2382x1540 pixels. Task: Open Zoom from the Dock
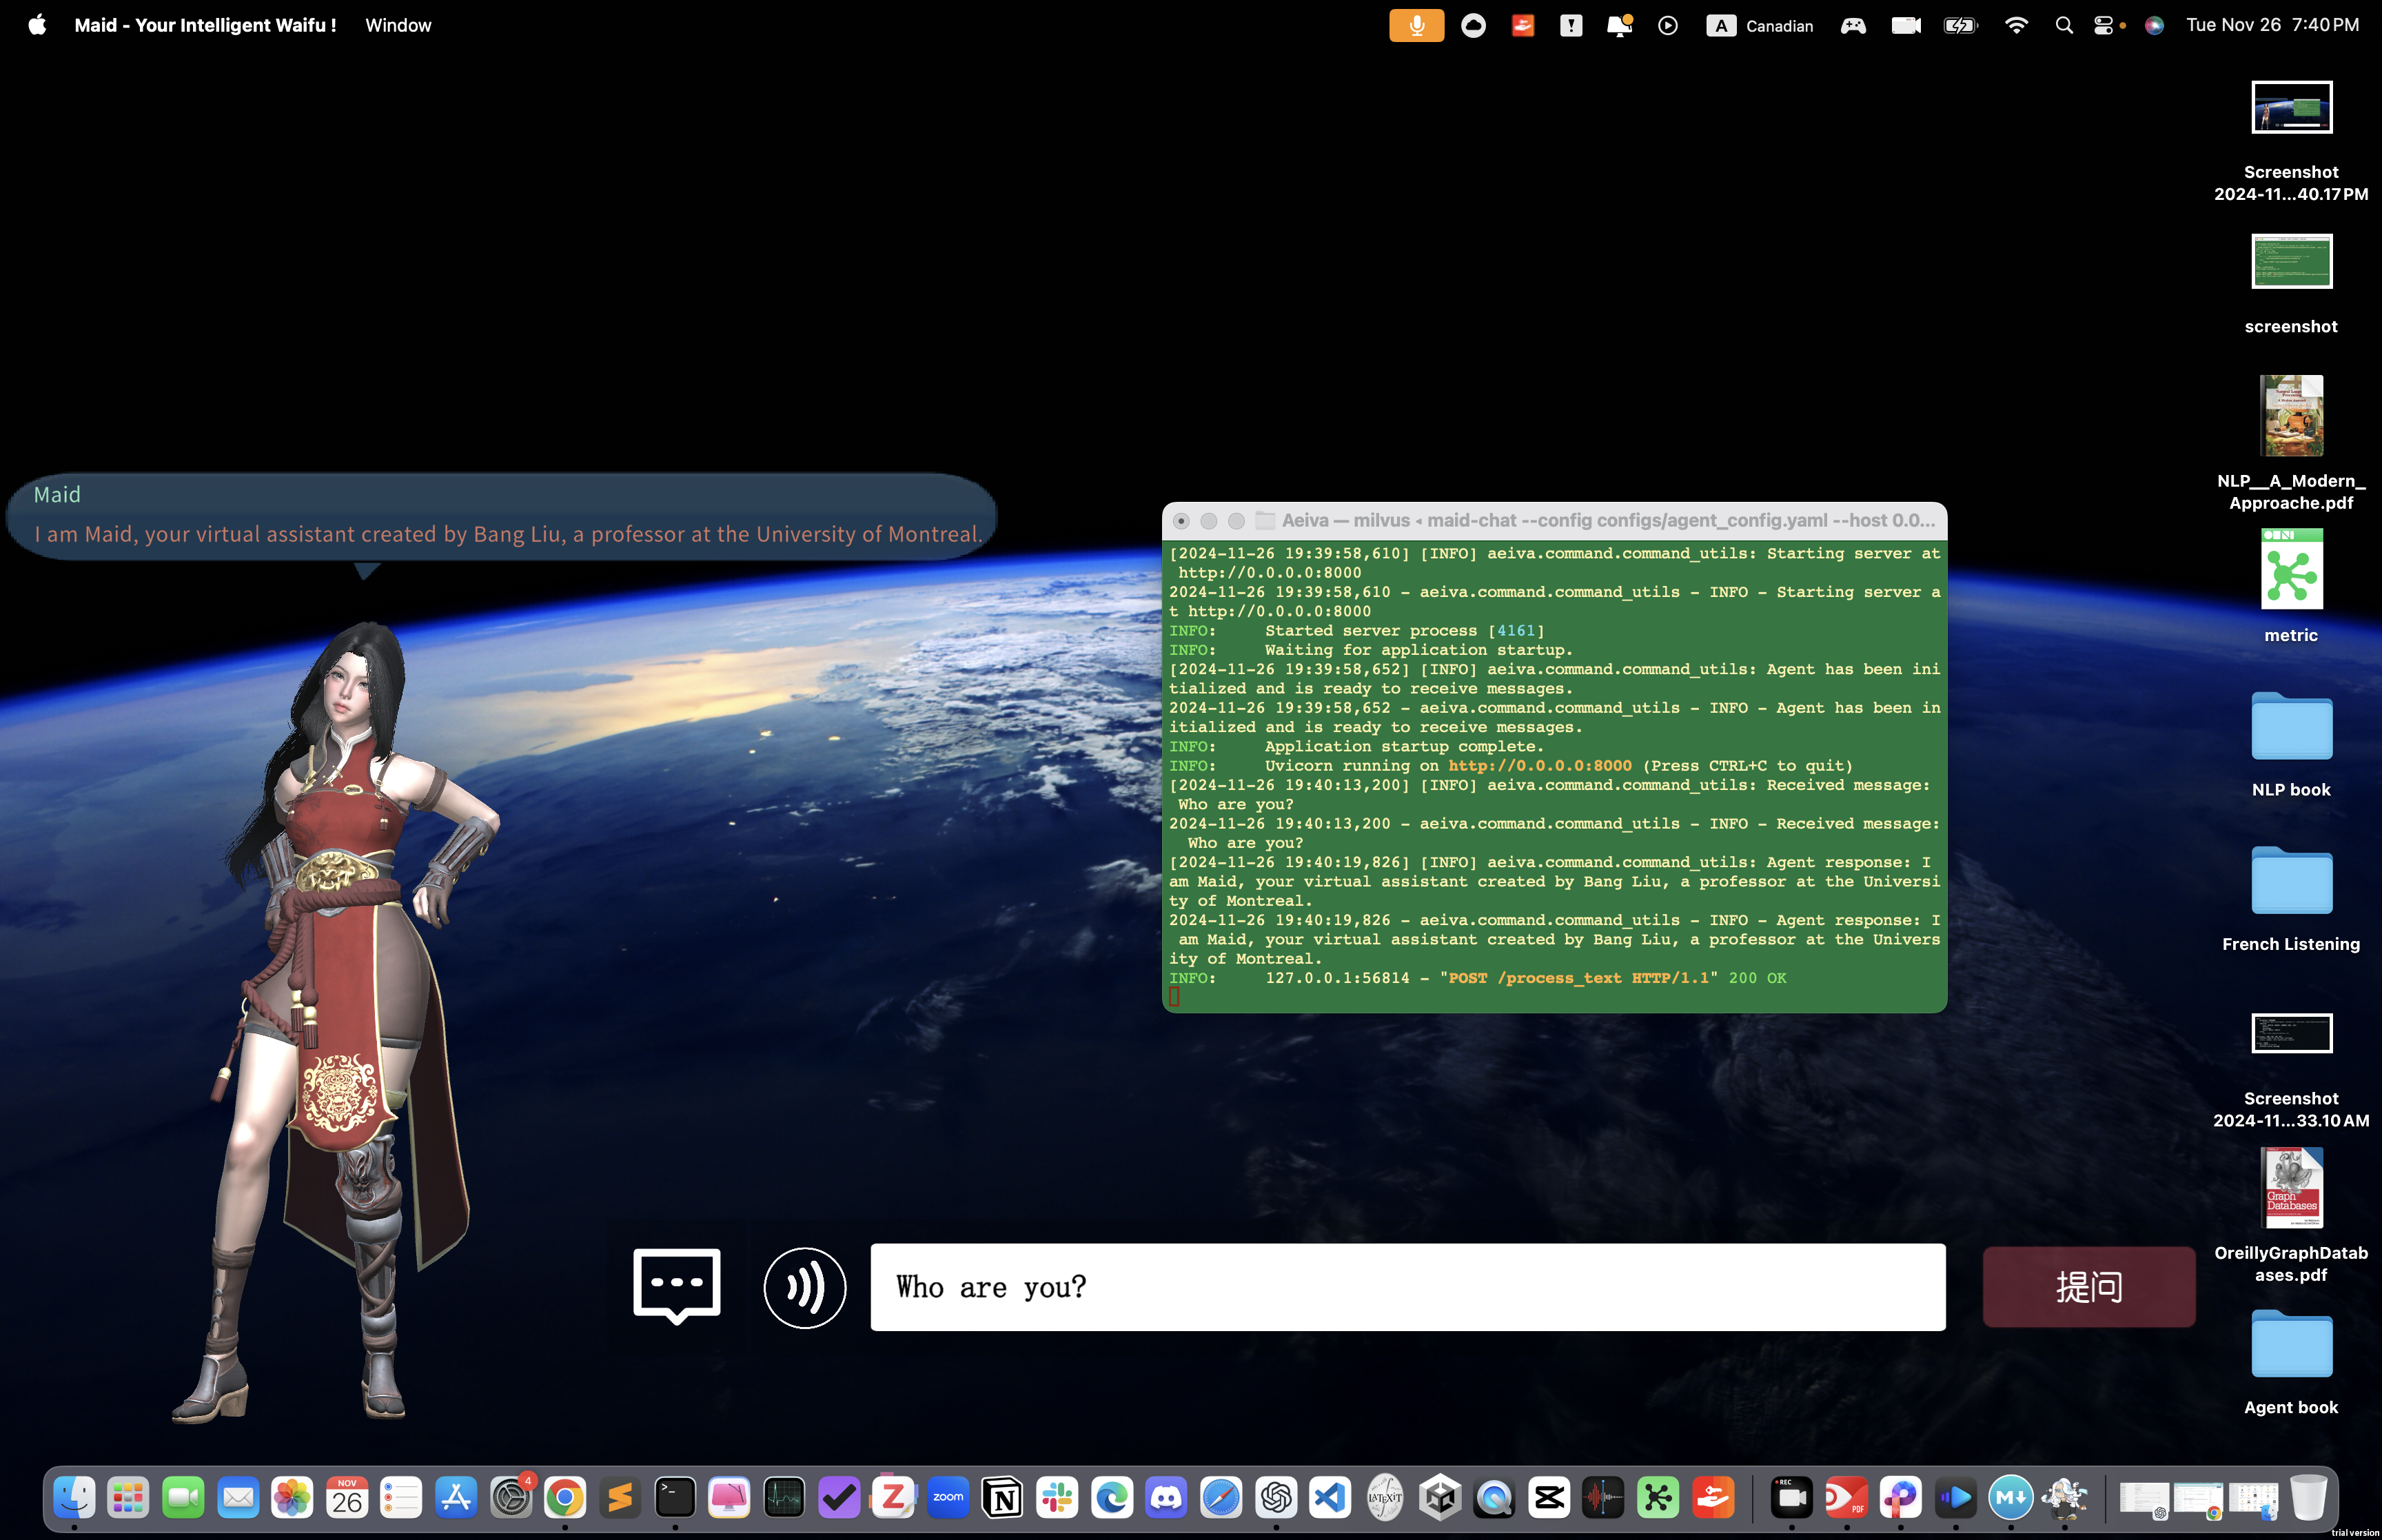(x=948, y=1497)
